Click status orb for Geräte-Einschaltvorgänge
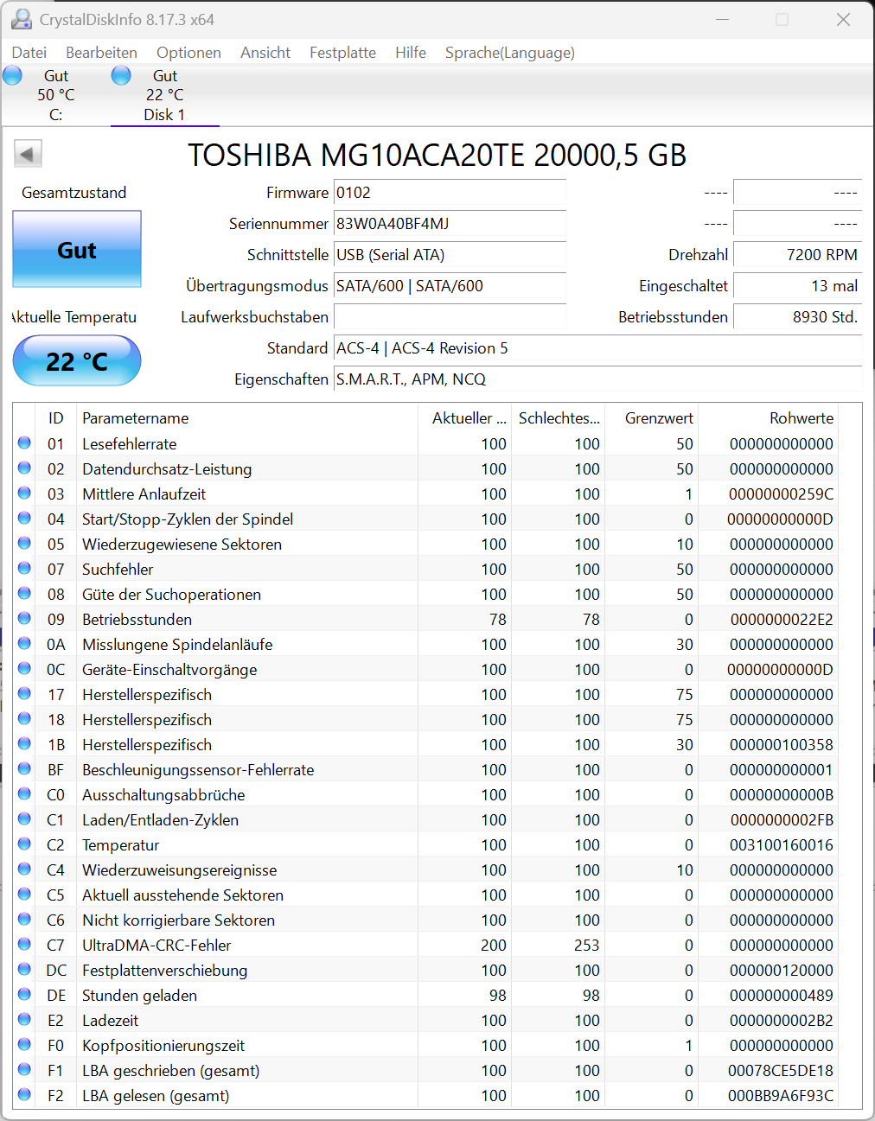This screenshot has height=1121, width=875. coord(24,668)
